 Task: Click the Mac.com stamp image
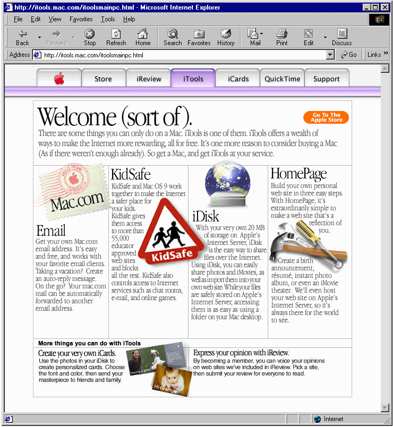click(x=73, y=192)
